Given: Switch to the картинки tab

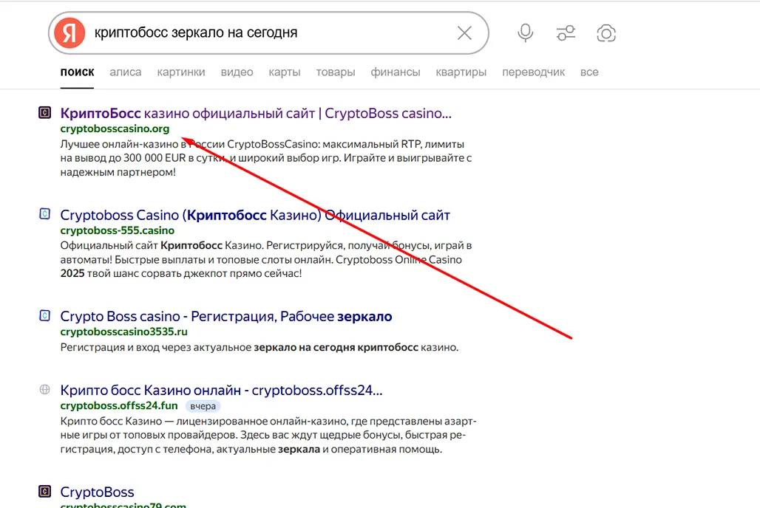Looking at the screenshot, I should tap(181, 72).
